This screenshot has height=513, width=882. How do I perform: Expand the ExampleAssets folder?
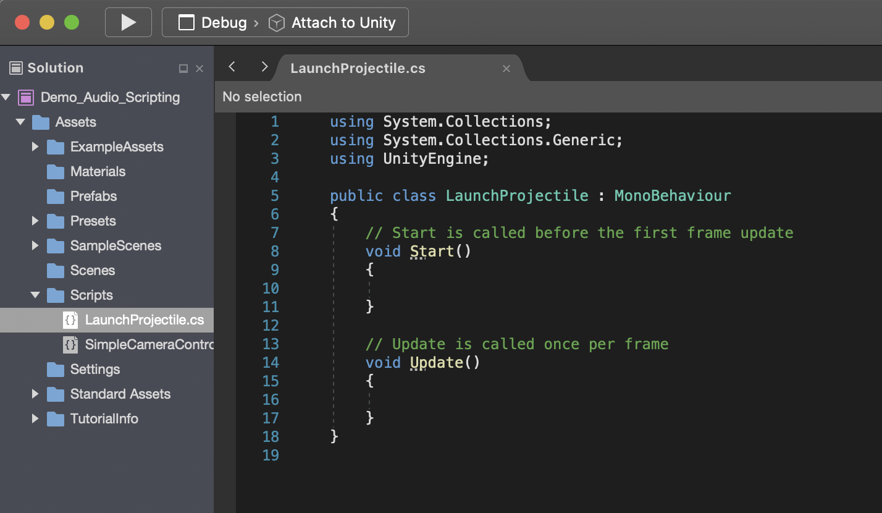(36, 146)
